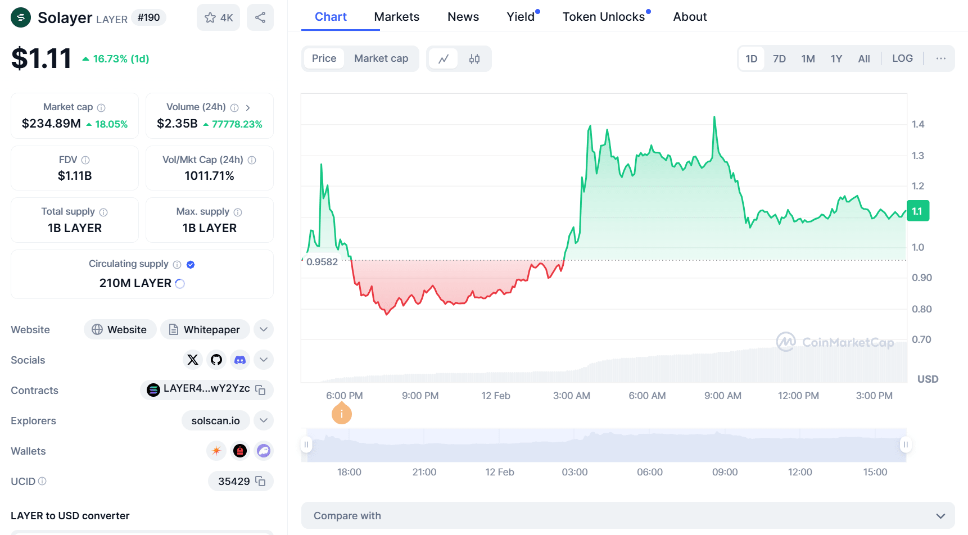Open the X (Twitter) social link
The width and height of the screenshot is (968, 535).
point(193,360)
